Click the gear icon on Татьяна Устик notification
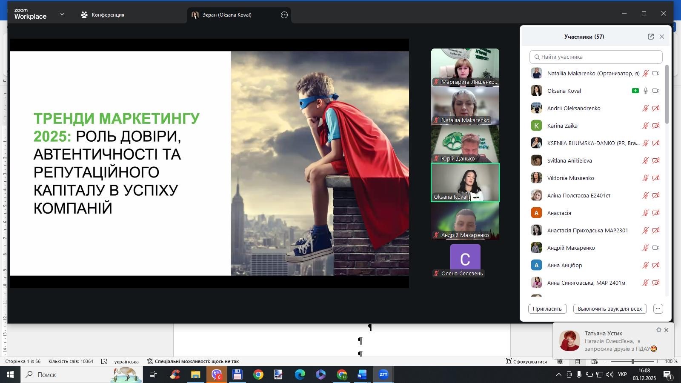This screenshot has height=383, width=681. point(658,330)
